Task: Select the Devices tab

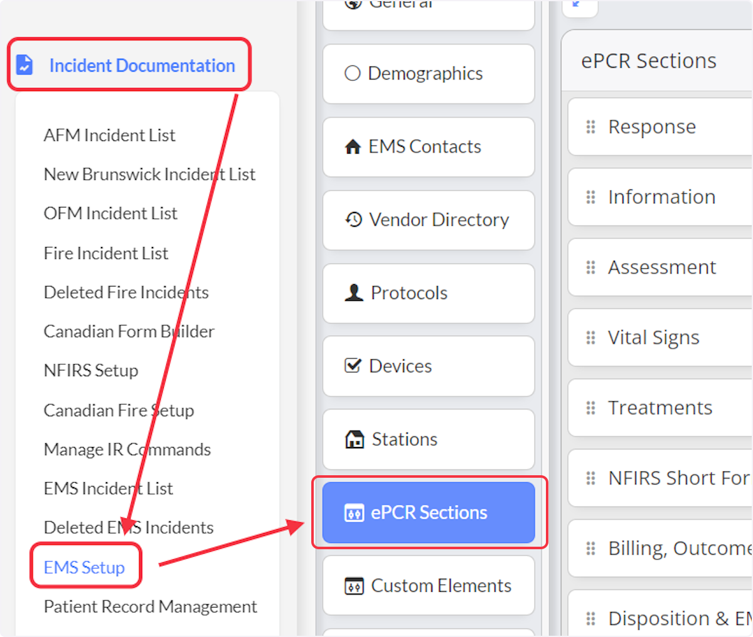Action: [x=429, y=366]
